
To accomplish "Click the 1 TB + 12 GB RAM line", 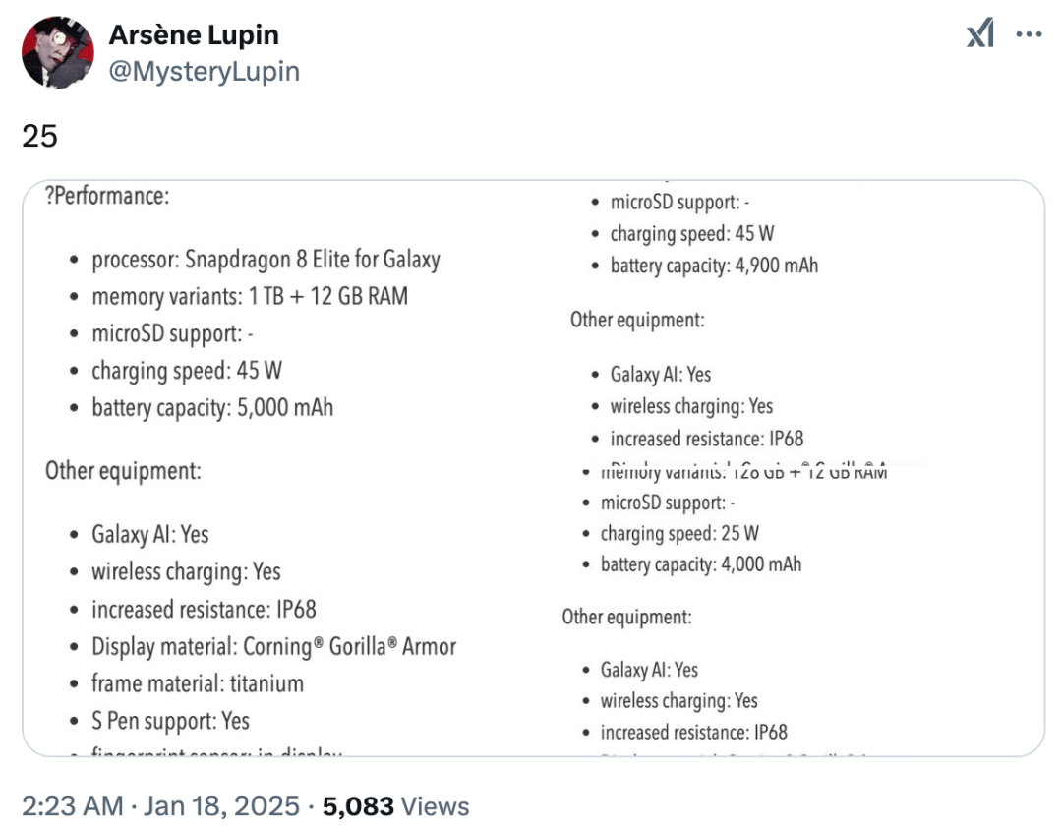I will (x=249, y=297).
